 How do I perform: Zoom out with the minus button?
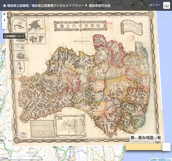(x=4, y=26)
